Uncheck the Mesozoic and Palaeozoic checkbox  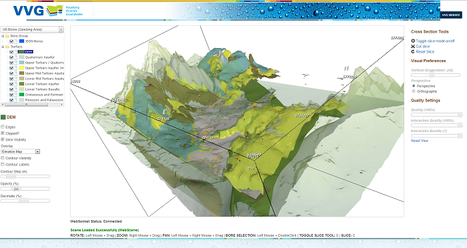click(x=11, y=100)
